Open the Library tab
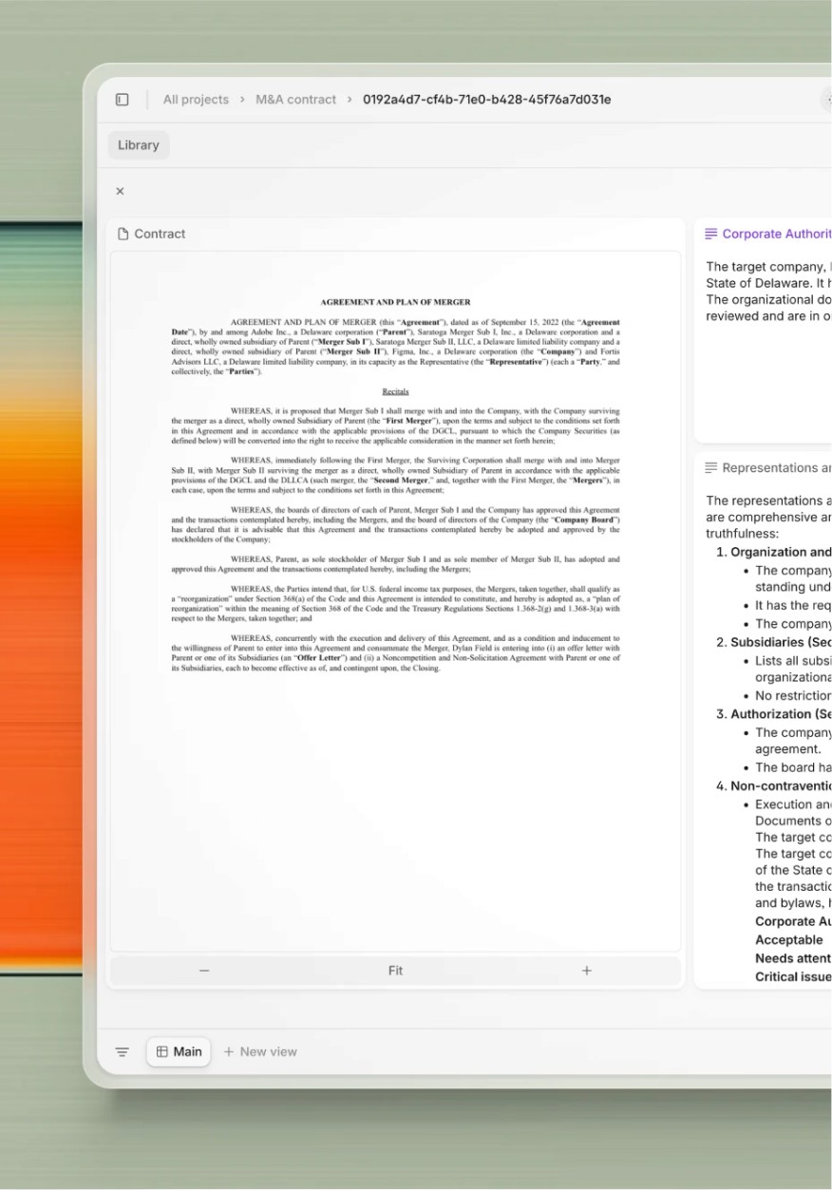832x1190 pixels. [x=139, y=145]
